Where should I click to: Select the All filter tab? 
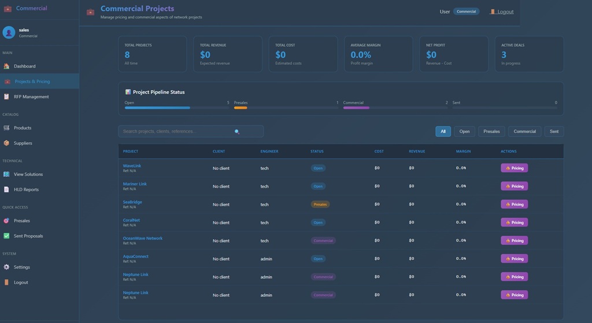[x=443, y=132]
